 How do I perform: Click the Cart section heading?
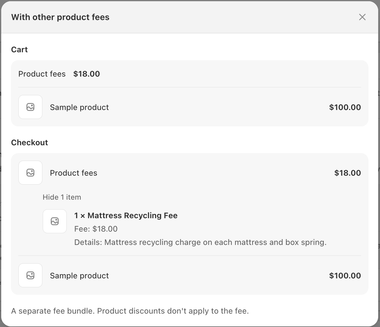[19, 50]
